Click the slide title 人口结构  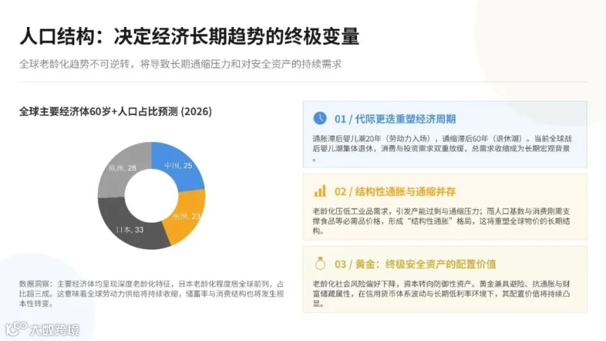[57, 36]
